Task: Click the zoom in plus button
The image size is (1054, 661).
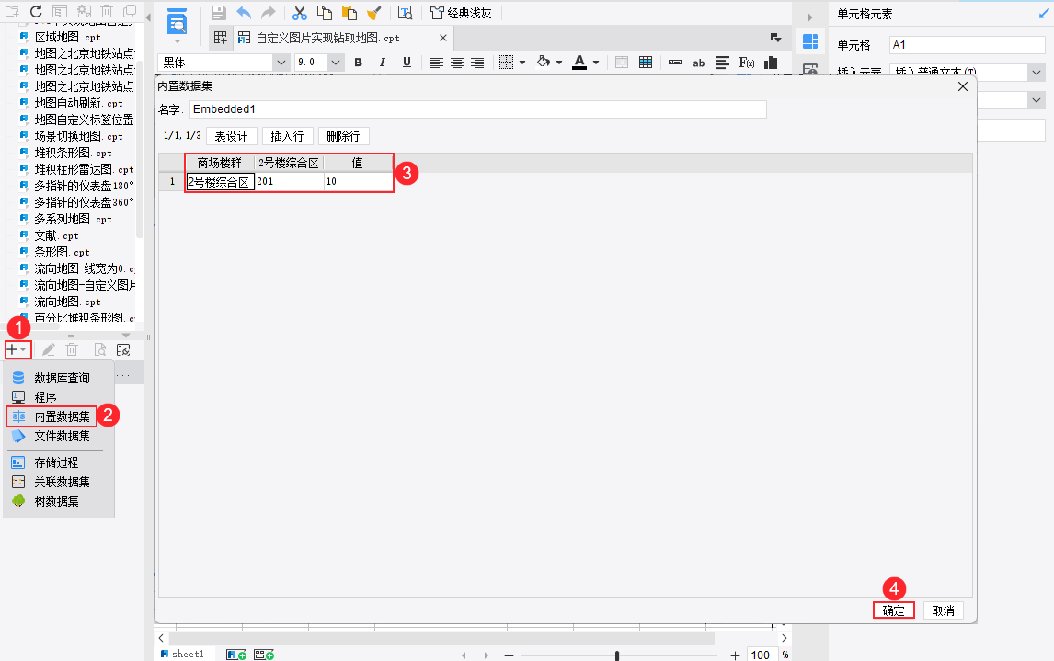Action: pyautogui.click(x=736, y=655)
